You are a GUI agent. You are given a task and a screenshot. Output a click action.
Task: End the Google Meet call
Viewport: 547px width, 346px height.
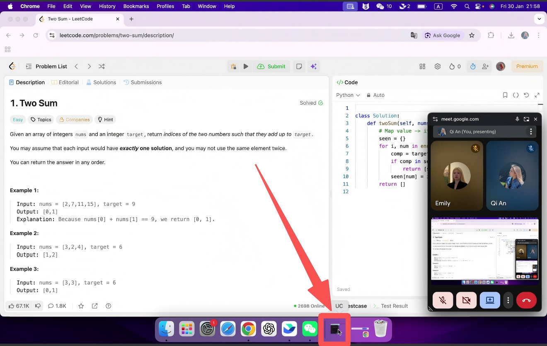tap(526, 300)
